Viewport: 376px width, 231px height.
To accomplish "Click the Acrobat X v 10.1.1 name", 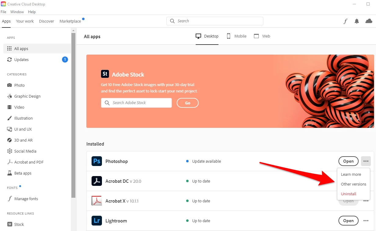I will tap(122, 201).
